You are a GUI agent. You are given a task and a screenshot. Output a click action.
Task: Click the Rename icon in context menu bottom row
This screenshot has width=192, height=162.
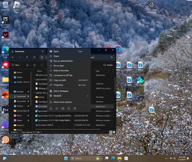[x=63, y=109]
